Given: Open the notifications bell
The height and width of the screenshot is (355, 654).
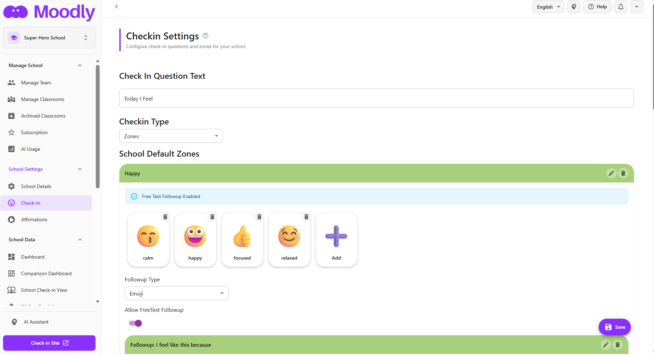Looking at the screenshot, I should click(x=620, y=7).
